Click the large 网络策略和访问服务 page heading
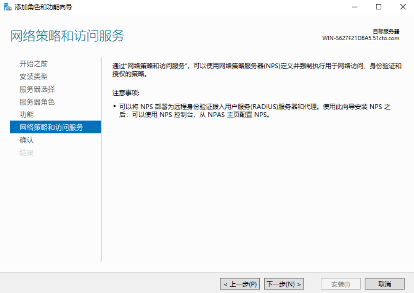This screenshot has width=414, height=293. (67, 36)
